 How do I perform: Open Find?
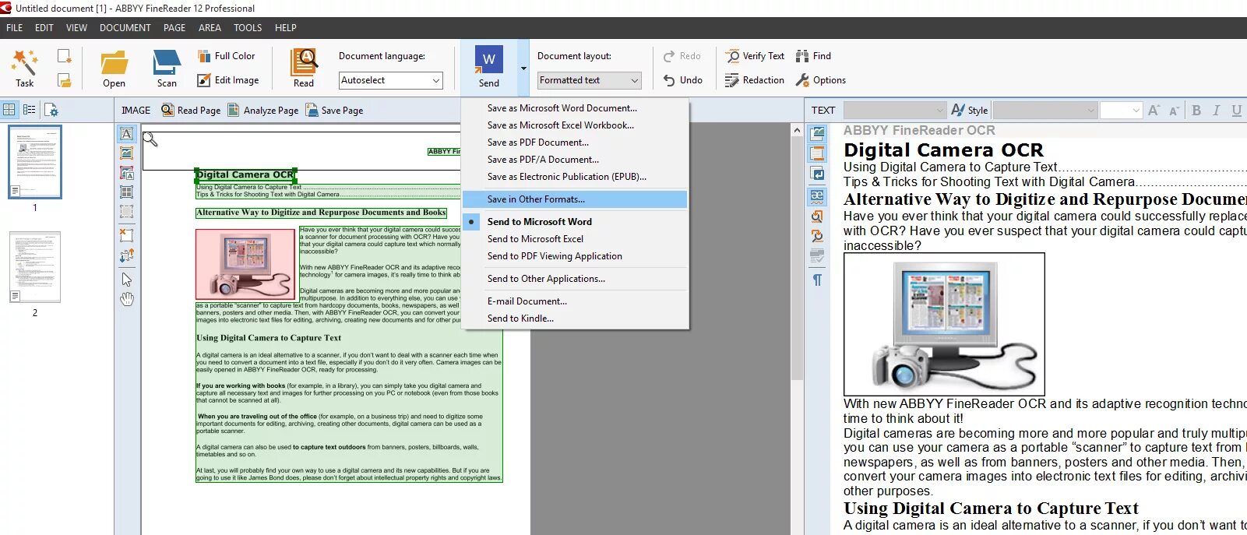814,56
